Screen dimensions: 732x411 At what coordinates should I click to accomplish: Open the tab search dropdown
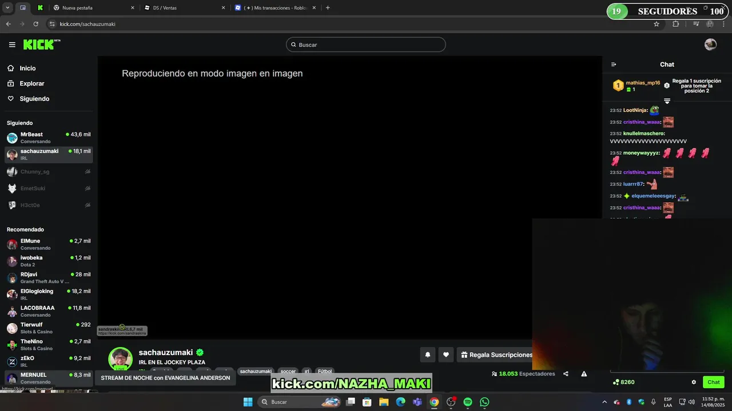tap(7, 8)
